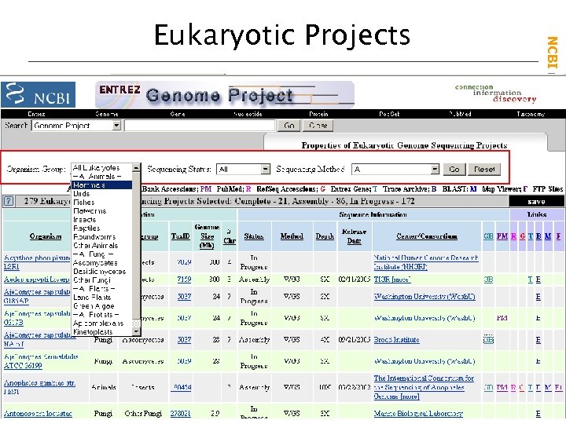Select Green Algae in organism list
This screenshot has width=566, height=424.
coord(101,306)
